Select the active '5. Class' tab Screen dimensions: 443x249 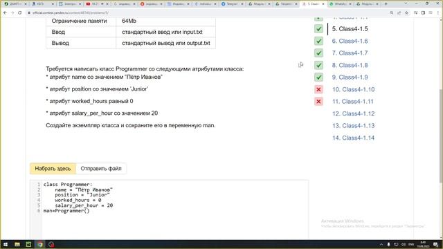tap(313, 4)
